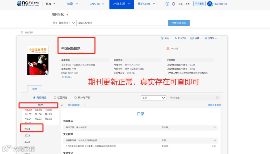Click the 充值 link

[x=180, y=4]
